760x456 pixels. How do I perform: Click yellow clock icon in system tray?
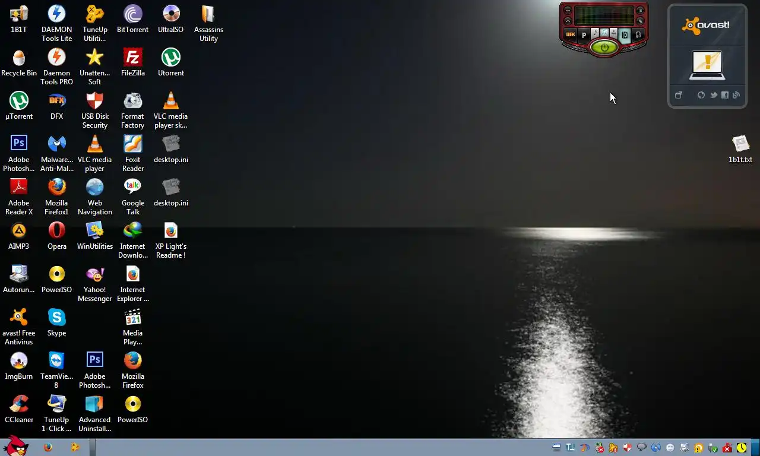click(742, 448)
